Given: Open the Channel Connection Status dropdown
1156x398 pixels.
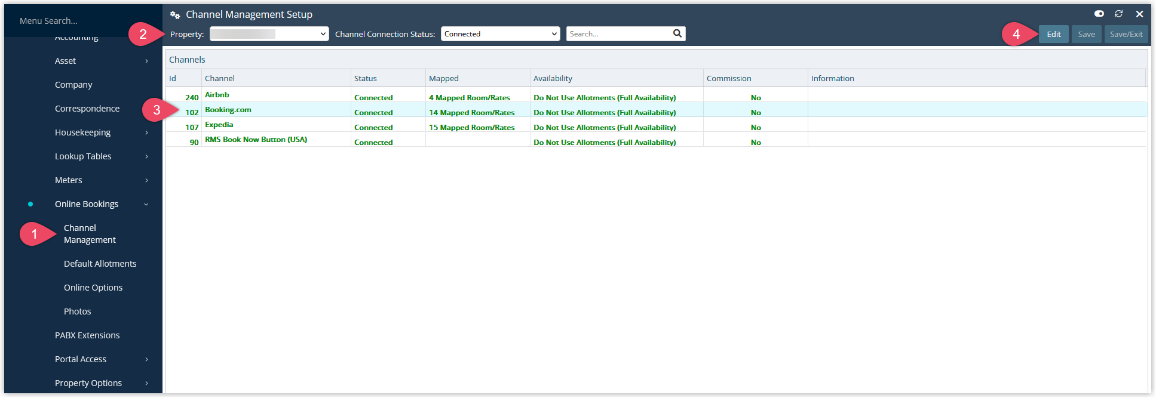Looking at the screenshot, I should click(x=500, y=34).
